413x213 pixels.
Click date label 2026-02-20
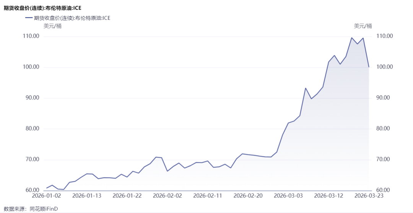click(248, 196)
